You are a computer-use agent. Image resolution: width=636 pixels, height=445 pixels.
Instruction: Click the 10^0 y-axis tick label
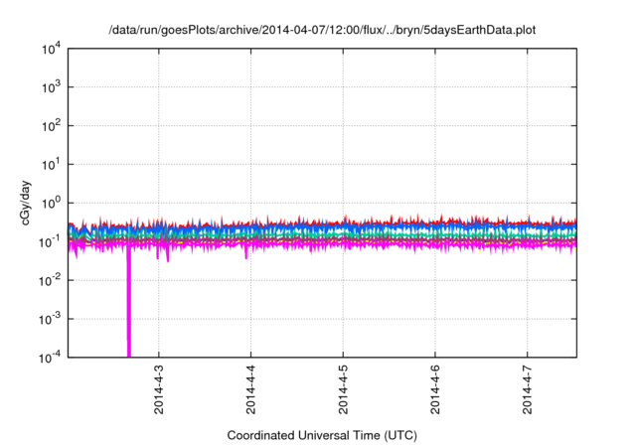pos(51,203)
